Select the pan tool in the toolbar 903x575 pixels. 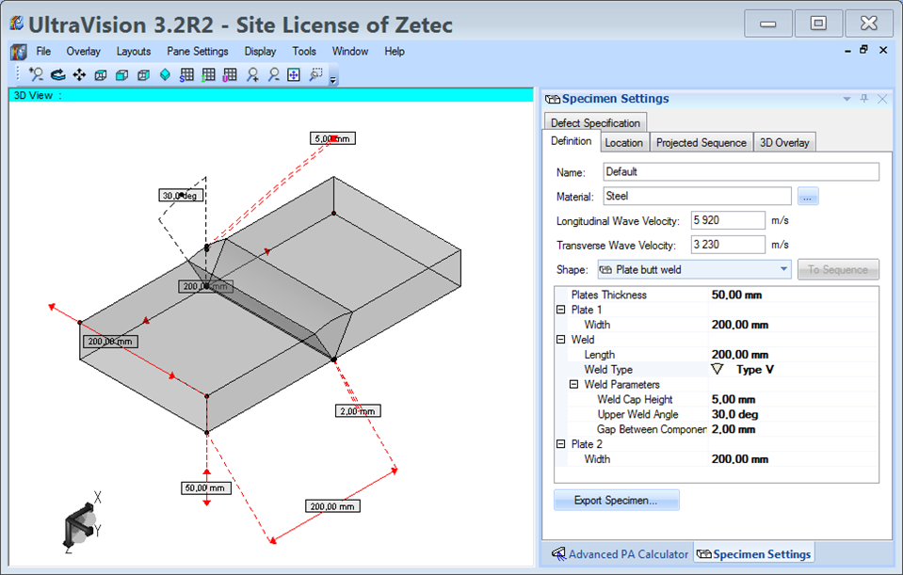pos(80,74)
